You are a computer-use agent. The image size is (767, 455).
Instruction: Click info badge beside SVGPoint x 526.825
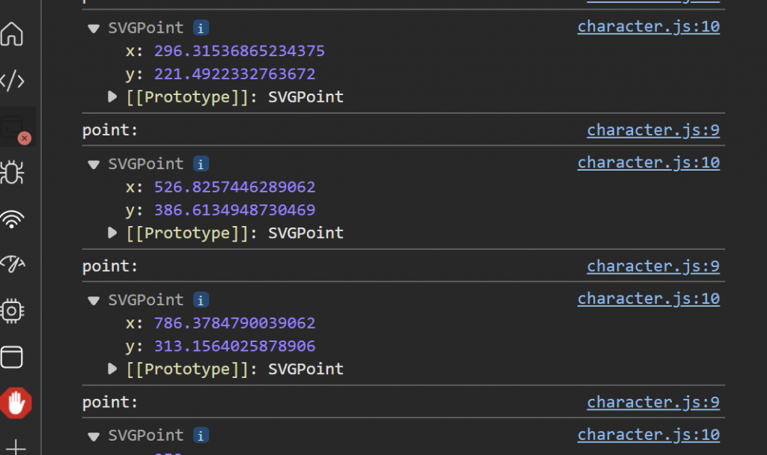tap(201, 164)
